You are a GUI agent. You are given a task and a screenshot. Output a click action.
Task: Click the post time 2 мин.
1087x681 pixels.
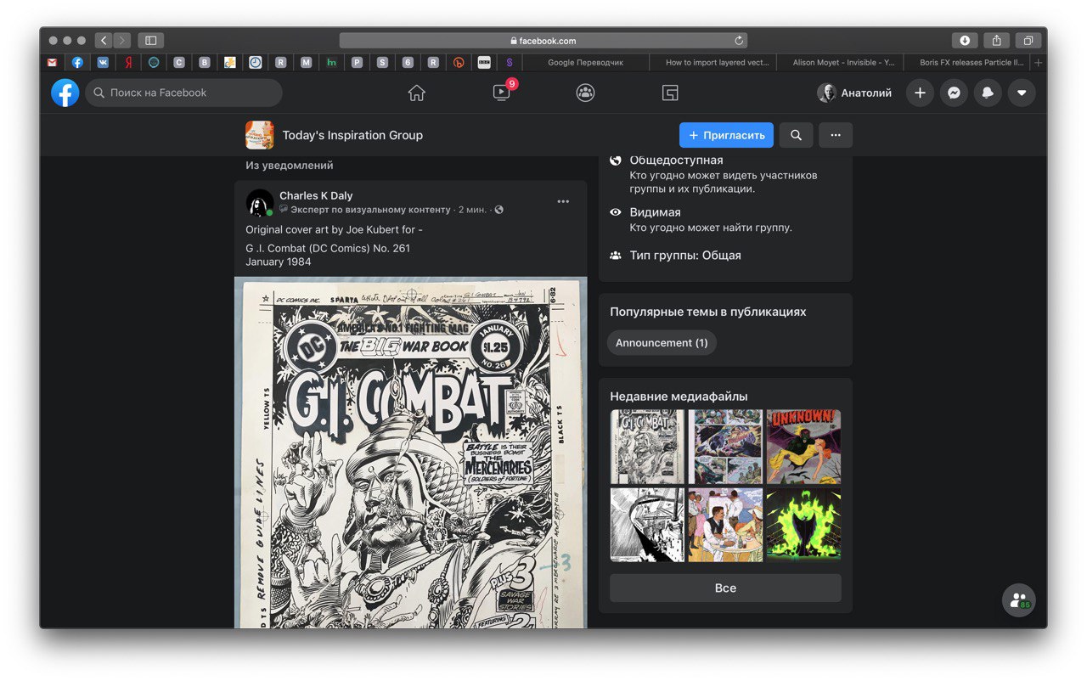pyautogui.click(x=472, y=210)
